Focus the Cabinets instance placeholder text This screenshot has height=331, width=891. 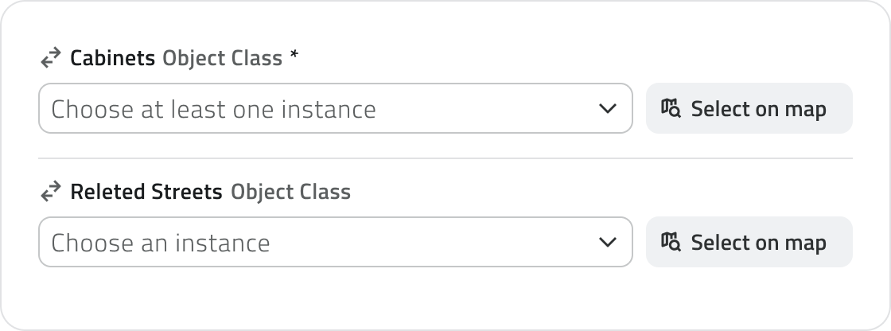click(x=213, y=109)
